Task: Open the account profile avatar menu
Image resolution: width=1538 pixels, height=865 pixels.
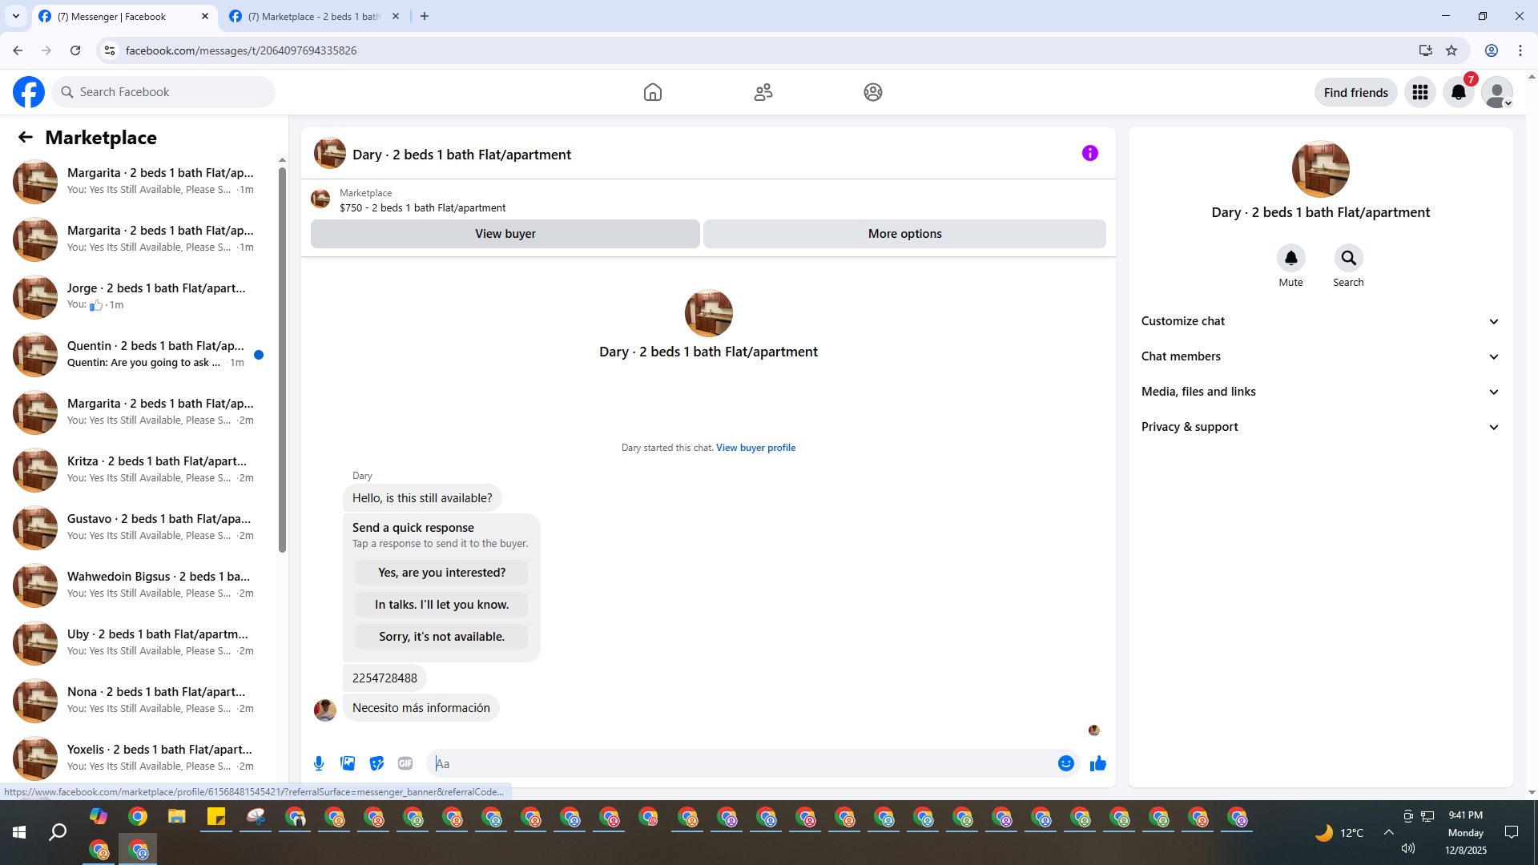Action: 1497,92
